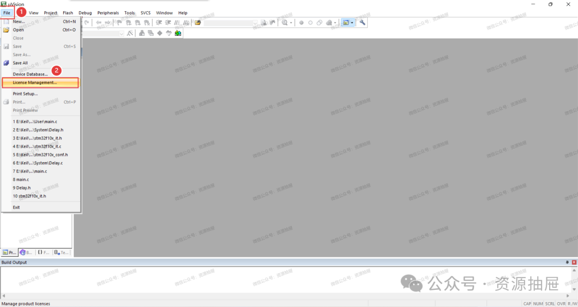
Task: Choose Open from the File menu
Action: [41, 30]
